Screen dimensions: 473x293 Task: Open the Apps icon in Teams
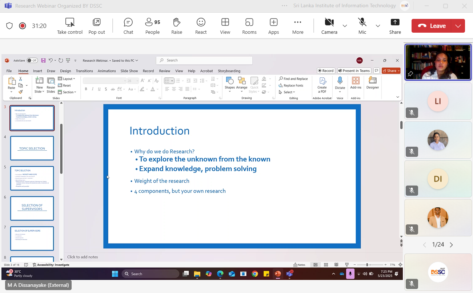click(273, 26)
